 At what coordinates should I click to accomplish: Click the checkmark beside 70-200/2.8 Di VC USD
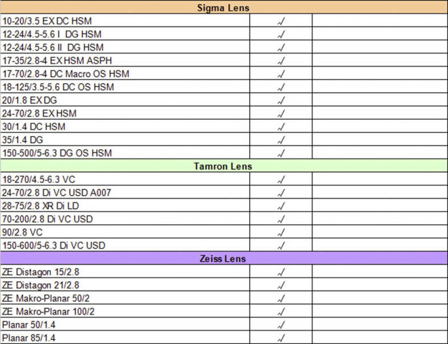pyautogui.click(x=280, y=219)
